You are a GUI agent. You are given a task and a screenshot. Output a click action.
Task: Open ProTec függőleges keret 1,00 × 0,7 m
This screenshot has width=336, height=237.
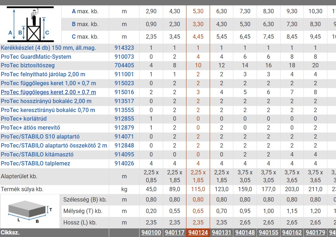click(x=48, y=83)
